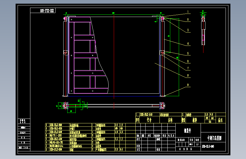The image size is (246, 159).
Task: Click the 中间门总装图 drawing title
Action: click(214, 138)
